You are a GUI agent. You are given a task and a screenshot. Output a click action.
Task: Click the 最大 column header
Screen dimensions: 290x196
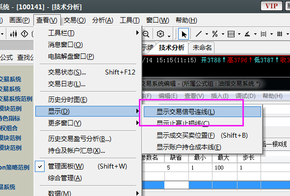[x=225, y=158]
